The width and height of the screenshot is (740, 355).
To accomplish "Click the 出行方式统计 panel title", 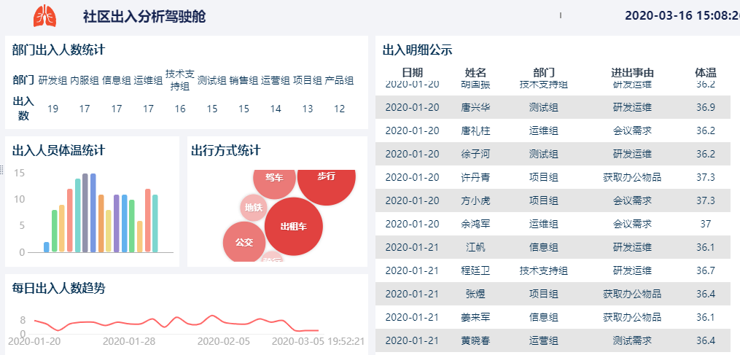I will pos(225,151).
